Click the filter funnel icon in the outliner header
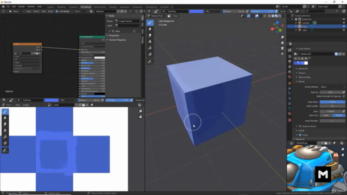Screen dimensions: 347x195 [x=337, y=11]
